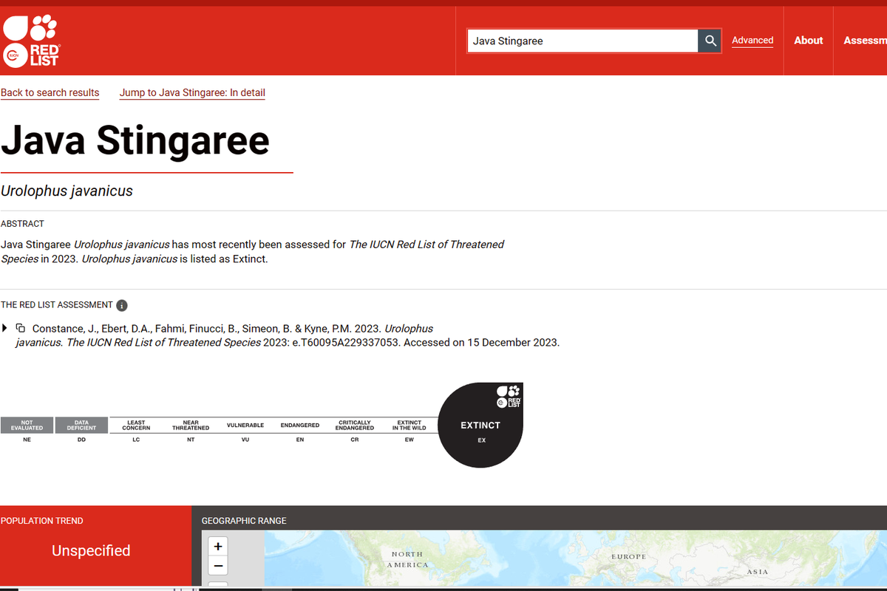Open the Red List Assessment info icon
Image resolution: width=887 pixels, height=591 pixels.
tap(122, 305)
